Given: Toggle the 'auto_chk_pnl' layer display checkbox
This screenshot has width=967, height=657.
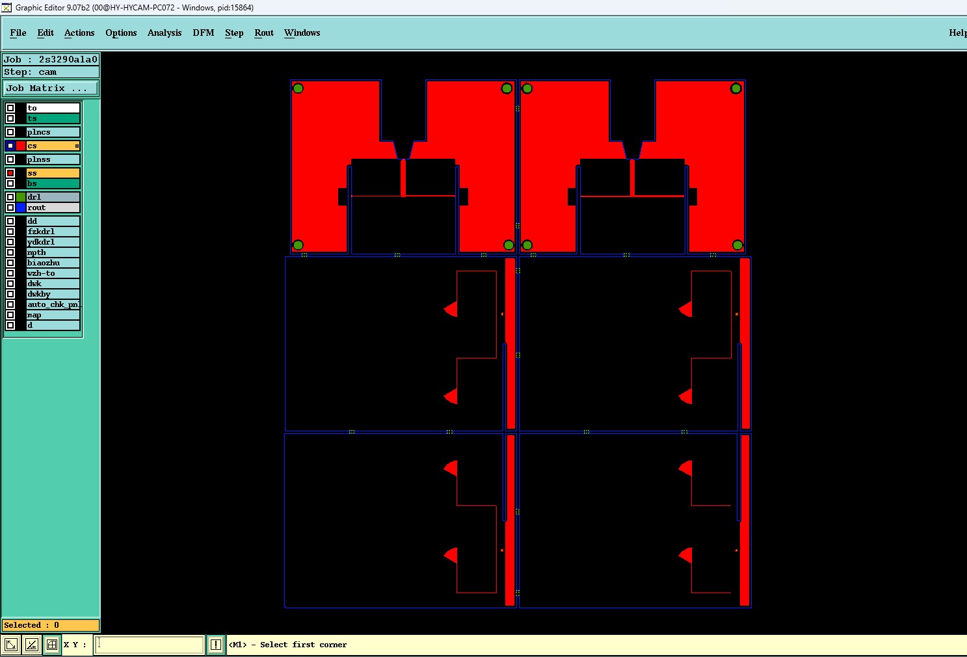Looking at the screenshot, I should 10,304.
